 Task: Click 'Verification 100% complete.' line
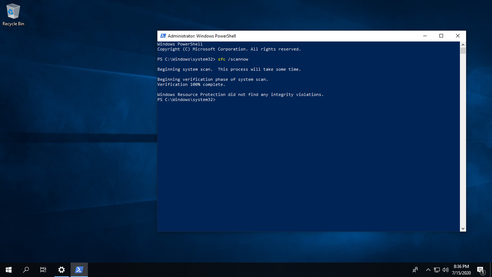[x=191, y=84]
